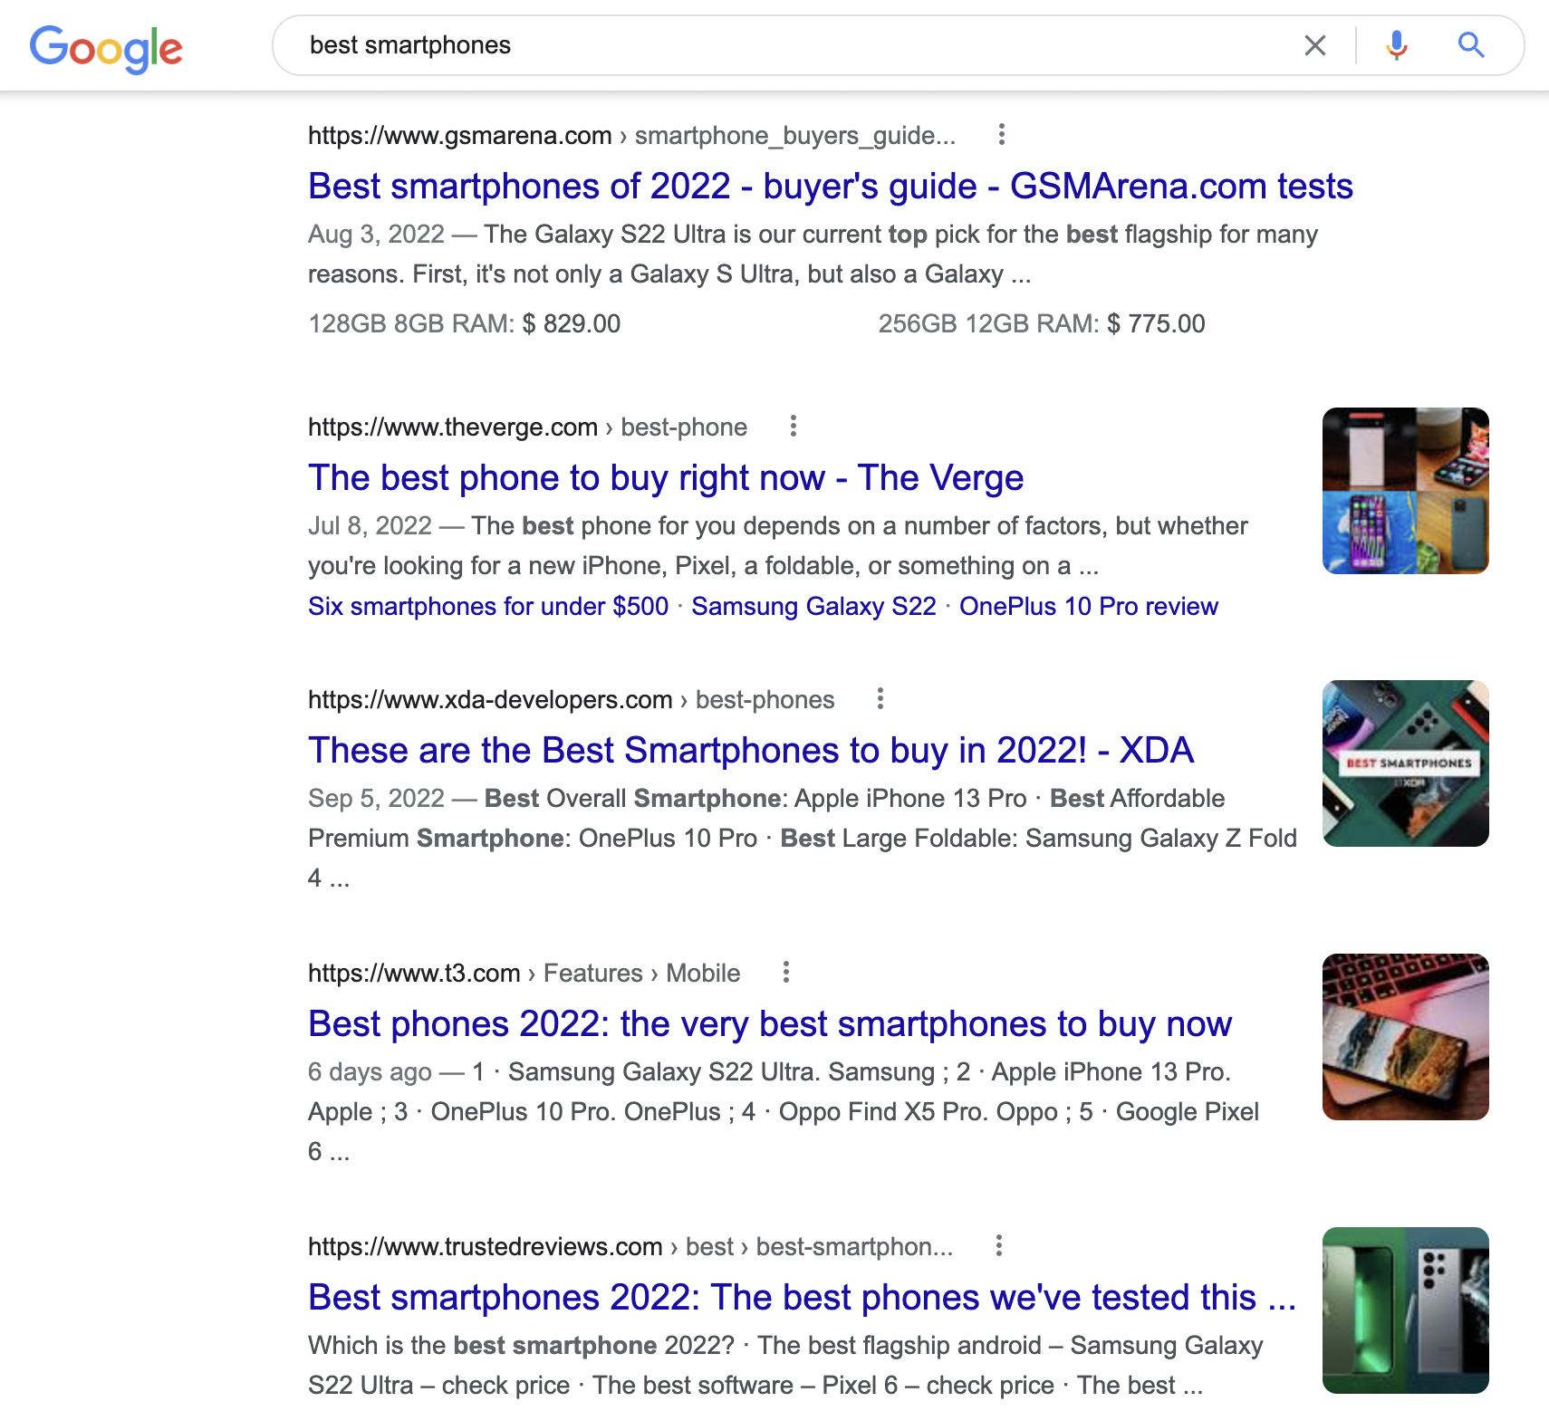This screenshot has width=1549, height=1411.
Task: Click The Verge result thumbnail image
Action: 1406,491
